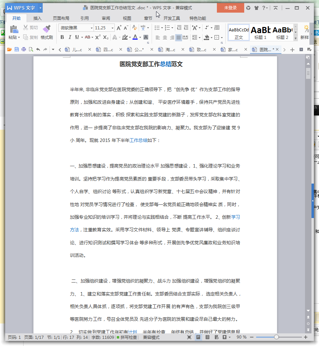Viewport: 319px width, 346px height.
Task: Apply the 标题 1 style
Action: 261,32
